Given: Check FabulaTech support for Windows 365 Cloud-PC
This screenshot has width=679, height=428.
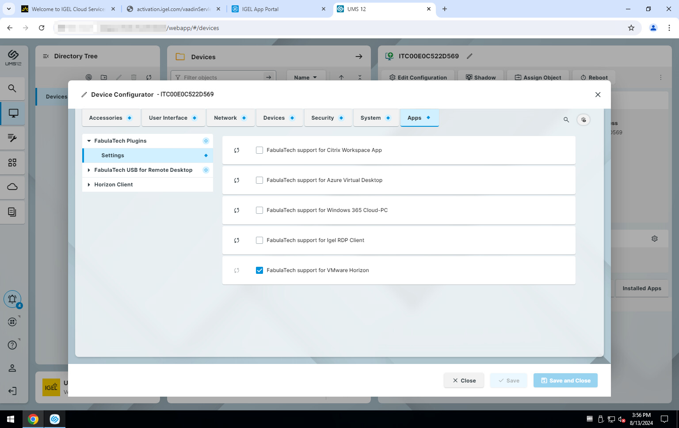Looking at the screenshot, I should coord(259,210).
